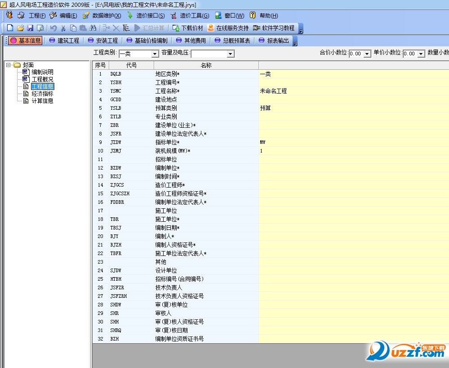Click the code cell ZJGCSZH
Screen dimensions: 449x368
point(131,193)
